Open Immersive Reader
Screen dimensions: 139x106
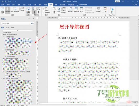click(28, 10)
